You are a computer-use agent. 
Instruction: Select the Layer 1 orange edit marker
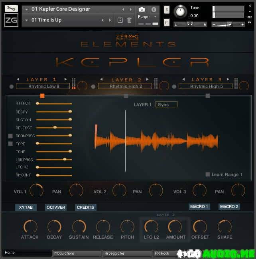tap(42, 96)
